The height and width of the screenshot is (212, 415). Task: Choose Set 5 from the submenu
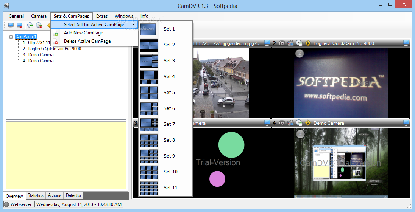165,93
